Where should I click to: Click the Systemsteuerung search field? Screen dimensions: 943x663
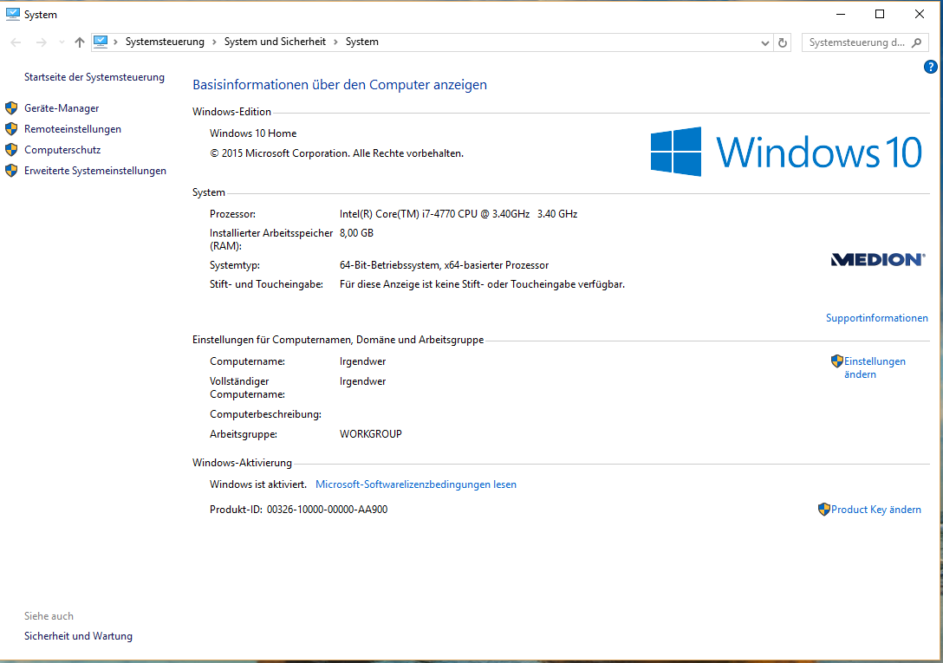[x=856, y=42]
